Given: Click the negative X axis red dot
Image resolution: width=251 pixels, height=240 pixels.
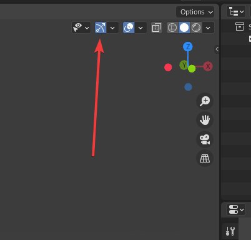Looking at the screenshot, I should [x=168, y=67].
